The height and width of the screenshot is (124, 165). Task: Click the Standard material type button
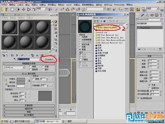click(x=49, y=59)
